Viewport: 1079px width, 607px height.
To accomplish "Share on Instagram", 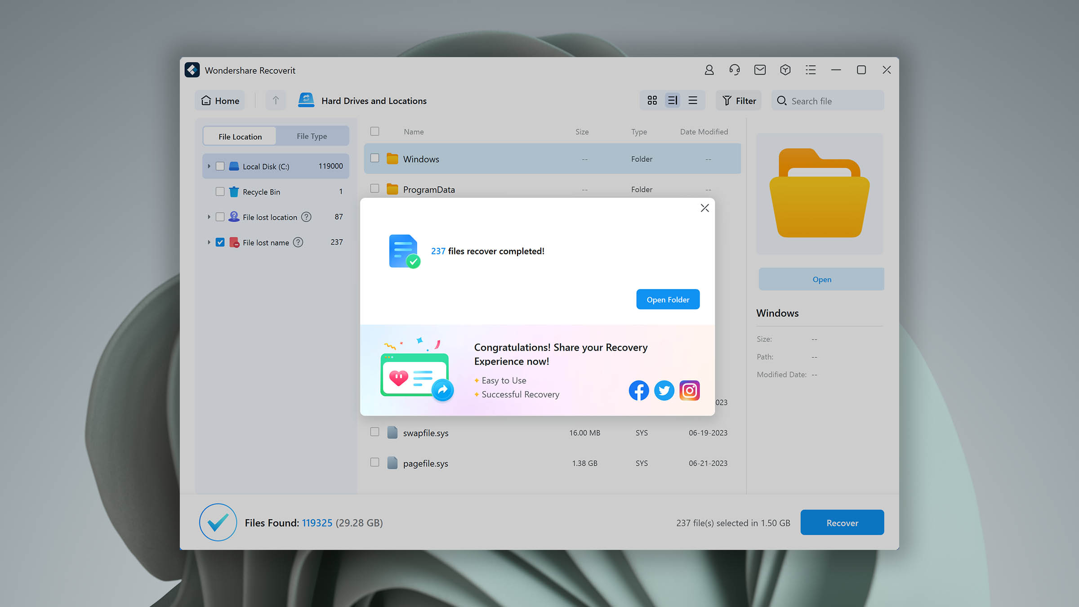I will (690, 390).
